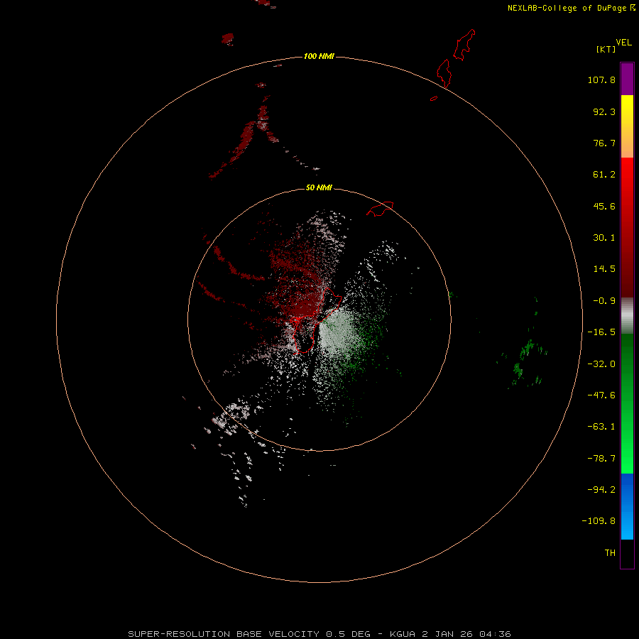Click the -16.5 legend value
Image resolution: width=639 pixels, height=639 pixels.
click(601, 332)
